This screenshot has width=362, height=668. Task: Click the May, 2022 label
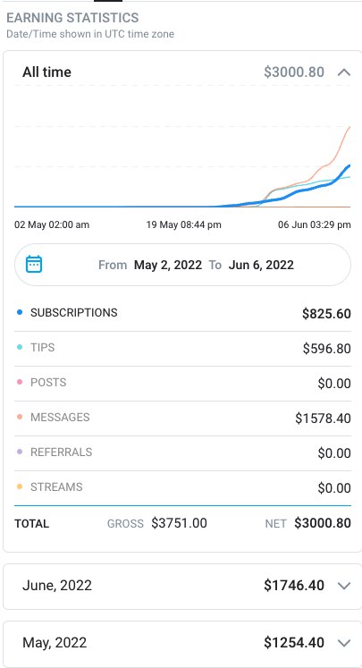tap(55, 642)
